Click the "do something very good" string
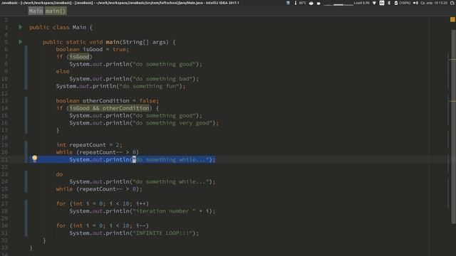The image size is (456, 256). pyautogui.click(x=172, y=123)
